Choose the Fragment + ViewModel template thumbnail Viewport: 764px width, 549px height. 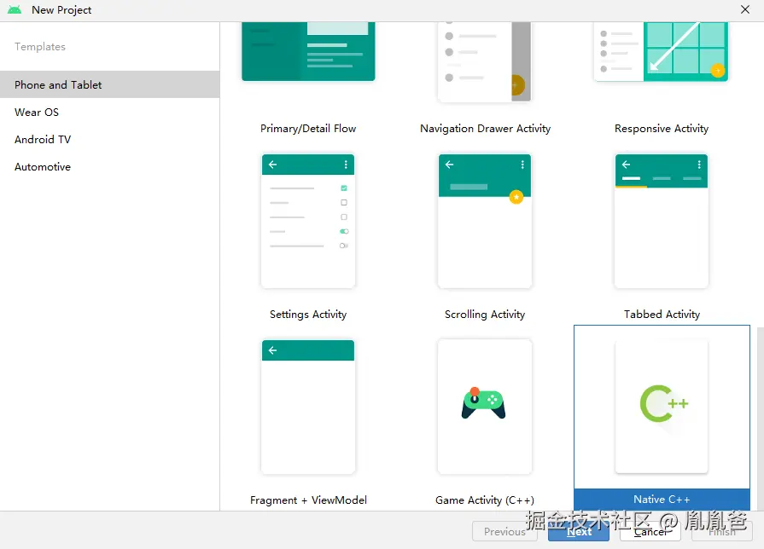pyautogui.click(x=308, y=407)
